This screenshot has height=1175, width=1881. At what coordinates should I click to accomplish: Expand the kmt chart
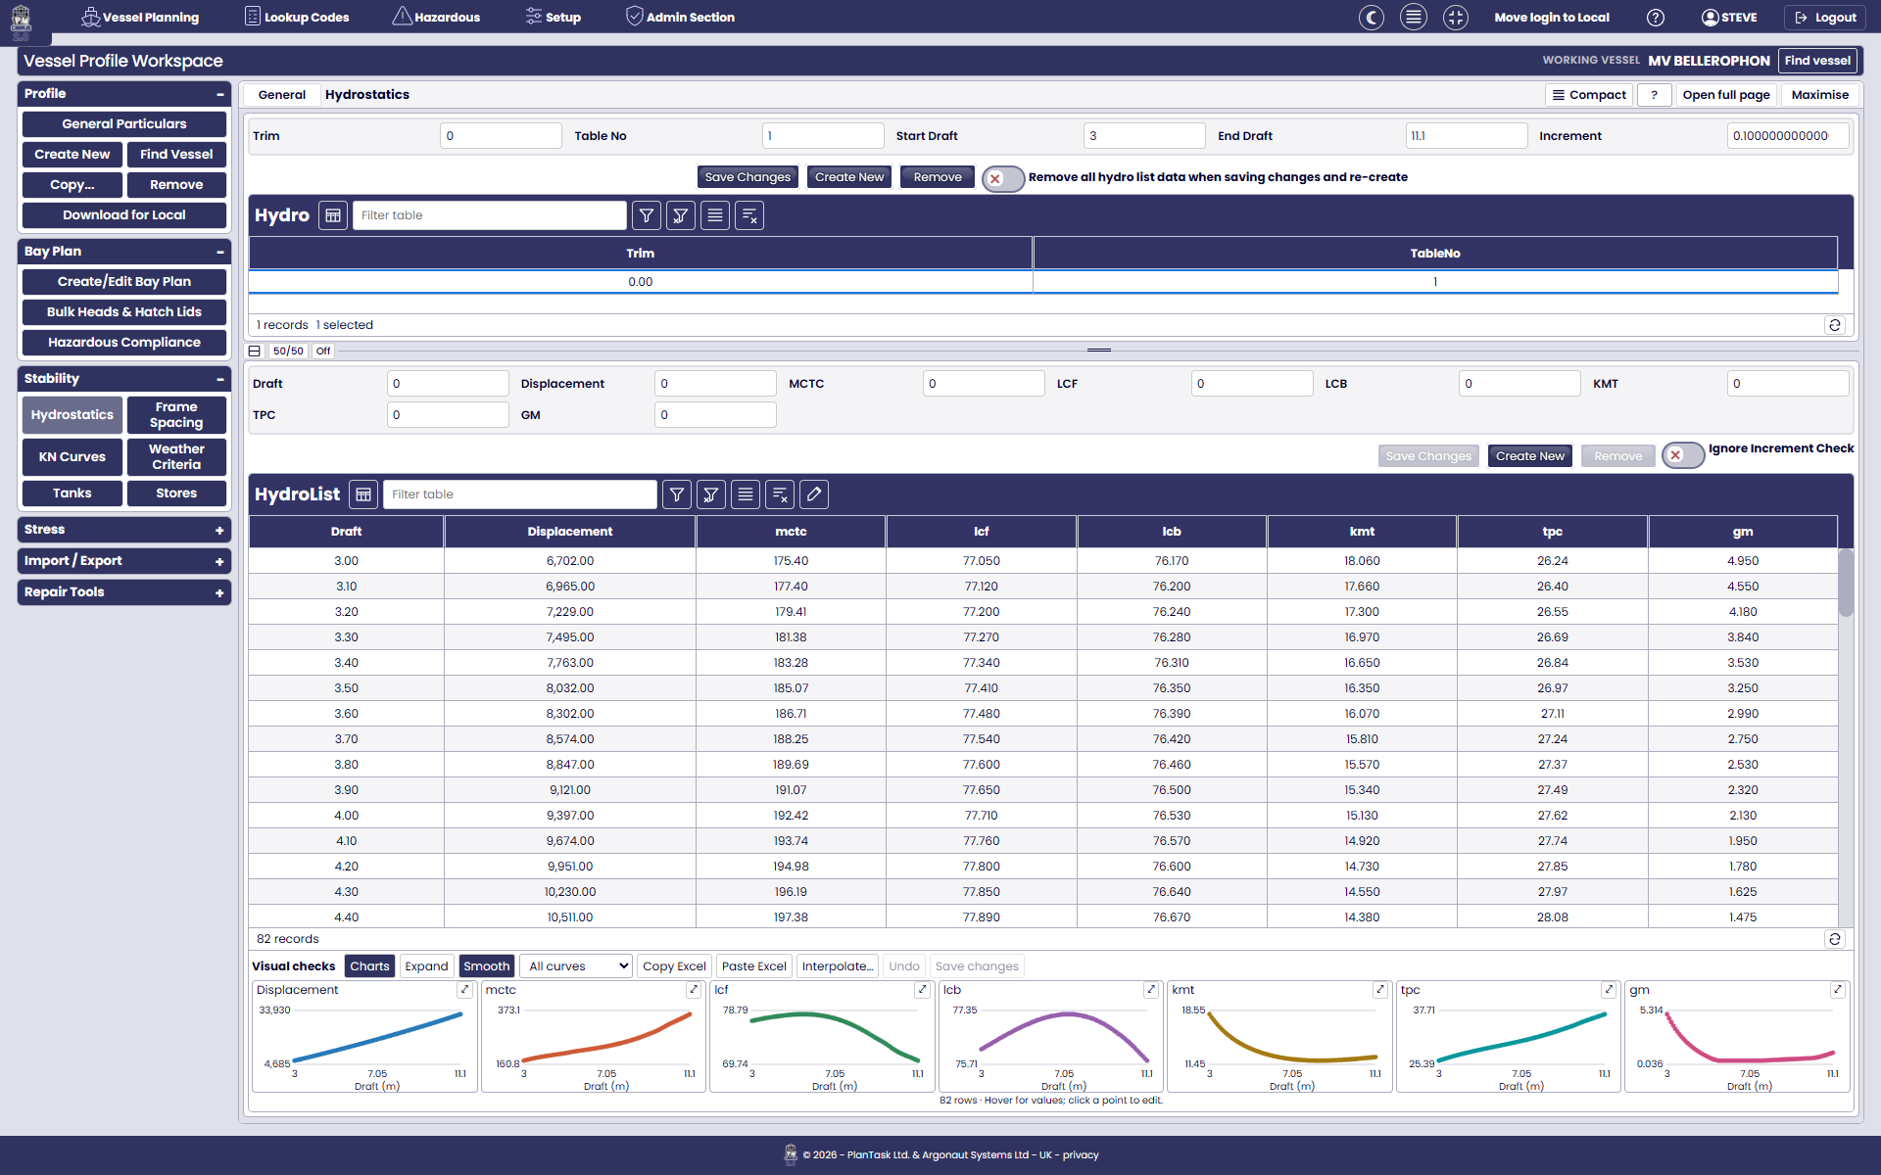pos(1380,990)
